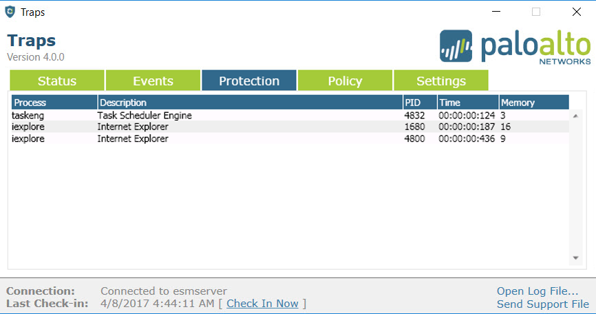The image size is (596, 314).
Task: Switch to the Status tab
Action: [57, 81]
